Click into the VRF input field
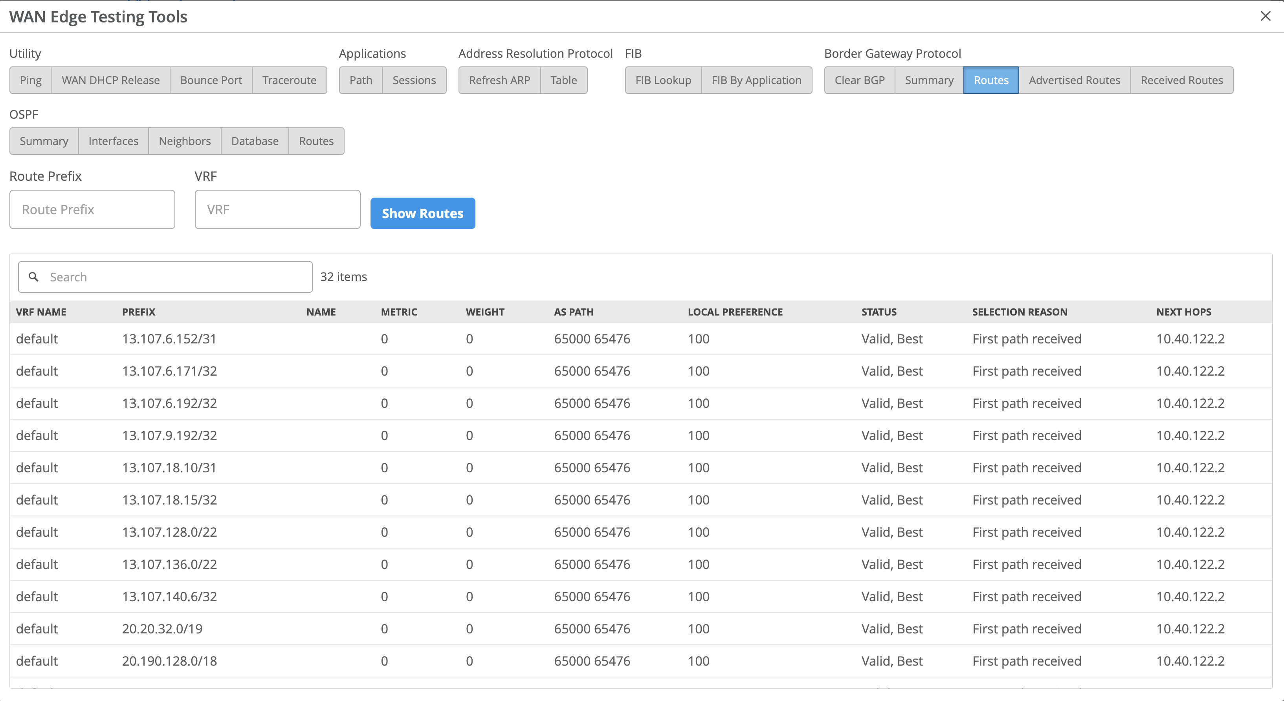Image resolution: width=1284 pixels, height=701 pixels. pyautogui.click(x=277, y=209)
